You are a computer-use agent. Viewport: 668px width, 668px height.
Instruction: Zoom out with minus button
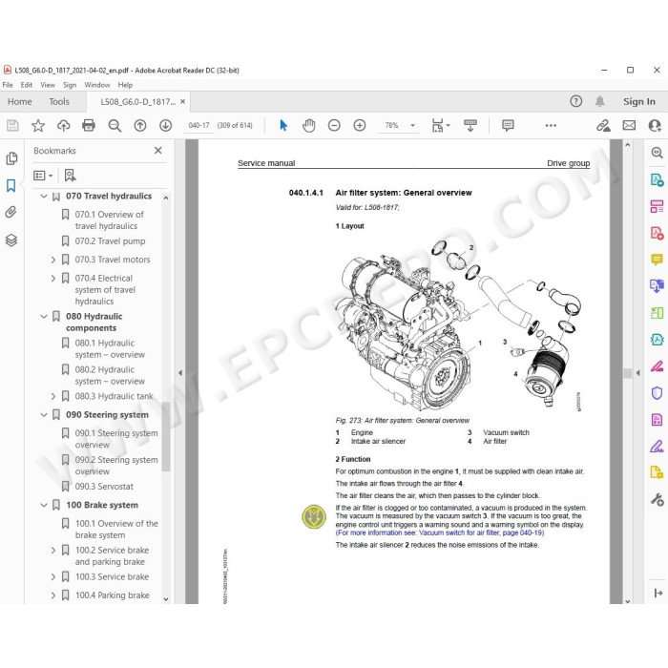[334, 125]
